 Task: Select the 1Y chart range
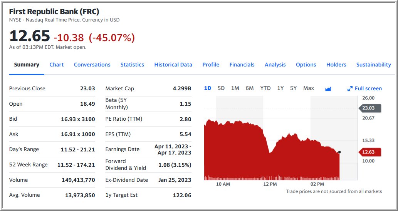280,88
